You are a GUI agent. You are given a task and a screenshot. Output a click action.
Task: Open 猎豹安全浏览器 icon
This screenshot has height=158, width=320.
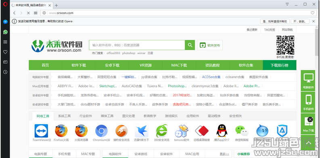pos(121,131)
